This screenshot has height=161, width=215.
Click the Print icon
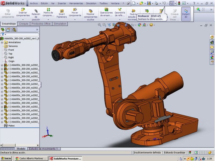pos(156,3)
